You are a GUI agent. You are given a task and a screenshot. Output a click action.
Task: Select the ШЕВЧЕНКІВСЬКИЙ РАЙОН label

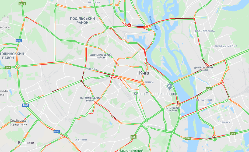pyautogui.click(x=100, y=56)
